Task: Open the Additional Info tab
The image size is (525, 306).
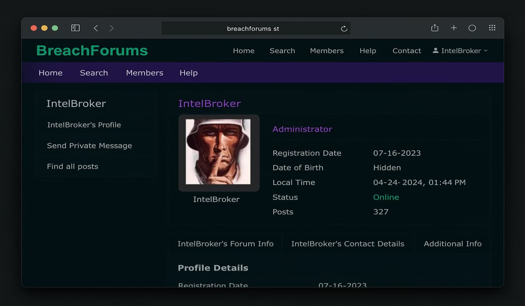Action: coord(453,243)
